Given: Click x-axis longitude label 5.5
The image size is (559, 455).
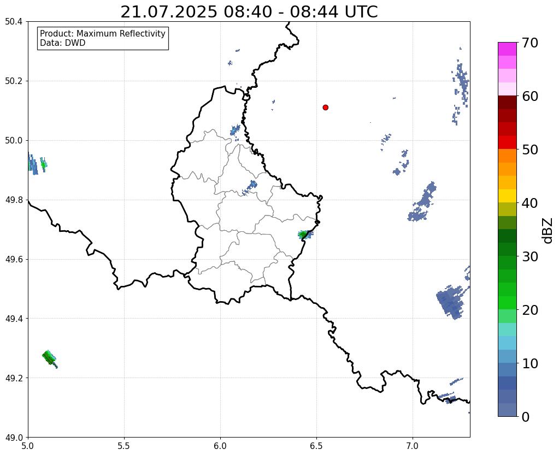Looking at the screenshot, I should (124, 446).
